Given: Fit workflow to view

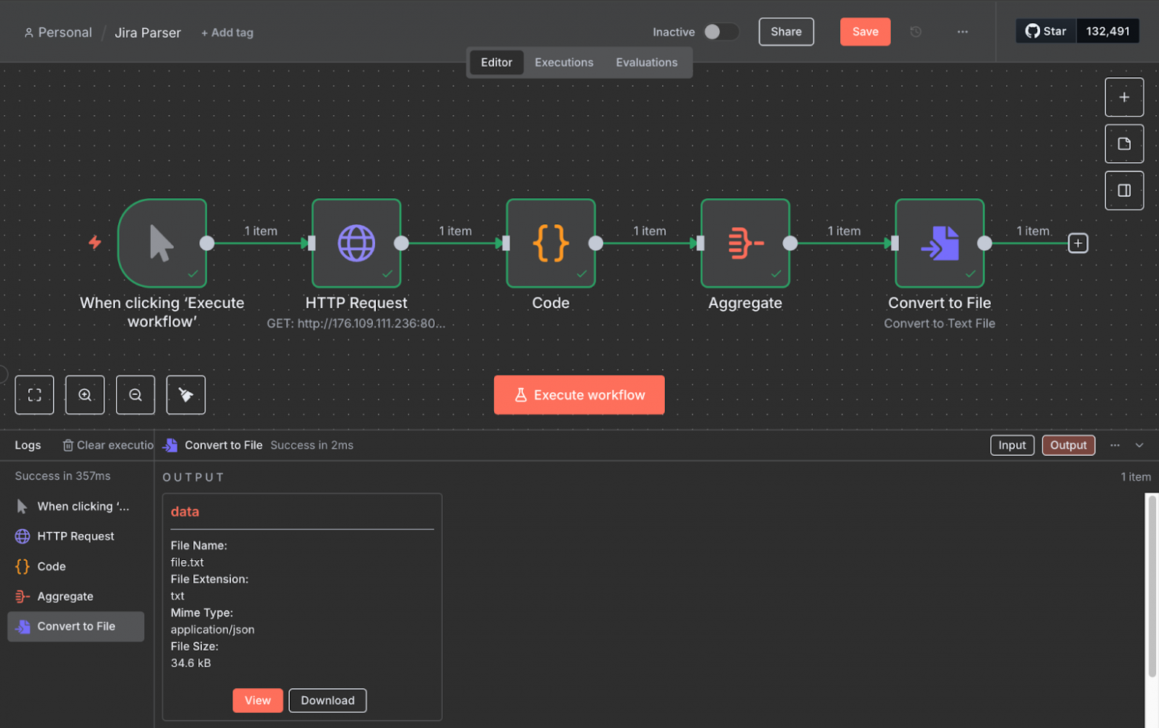Looking at the screenshot, I should [34, 394].
